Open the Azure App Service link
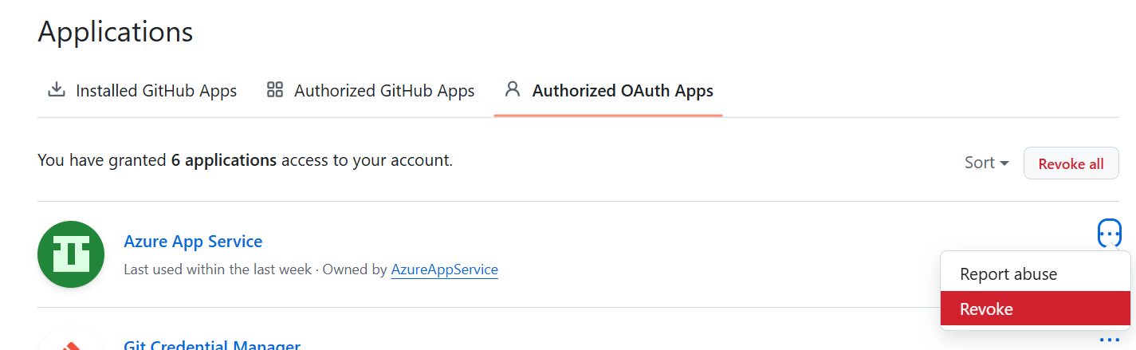This screenshot has width=1136, height=350. point(193,241)
